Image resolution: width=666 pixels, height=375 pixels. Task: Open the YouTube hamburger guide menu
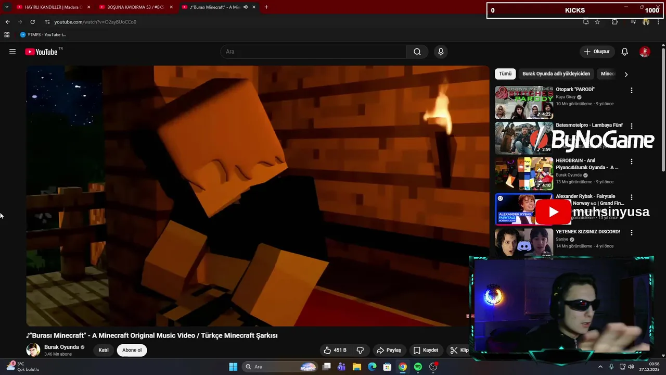coord(12,52)
